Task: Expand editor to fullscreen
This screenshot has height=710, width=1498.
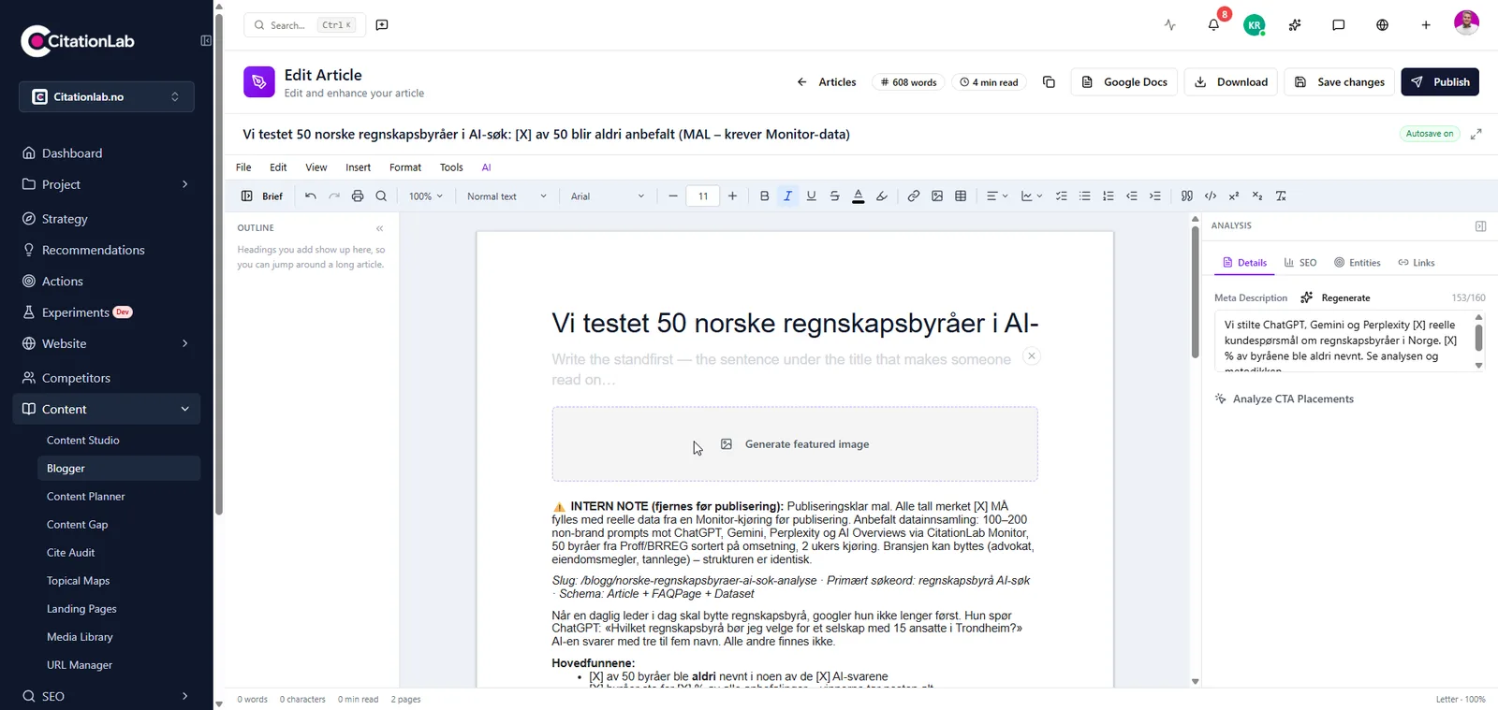Action: [x=1476, y=134]
